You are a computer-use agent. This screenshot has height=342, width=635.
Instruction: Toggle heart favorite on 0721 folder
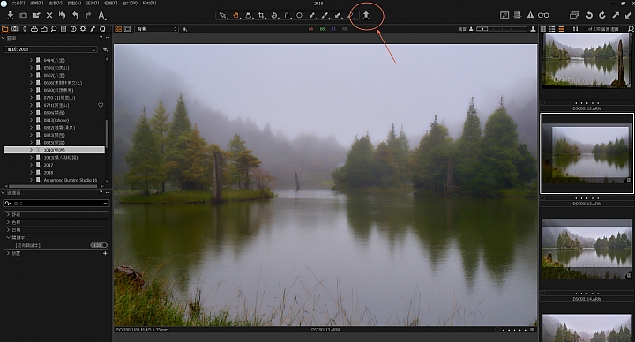tap(101, 105)
